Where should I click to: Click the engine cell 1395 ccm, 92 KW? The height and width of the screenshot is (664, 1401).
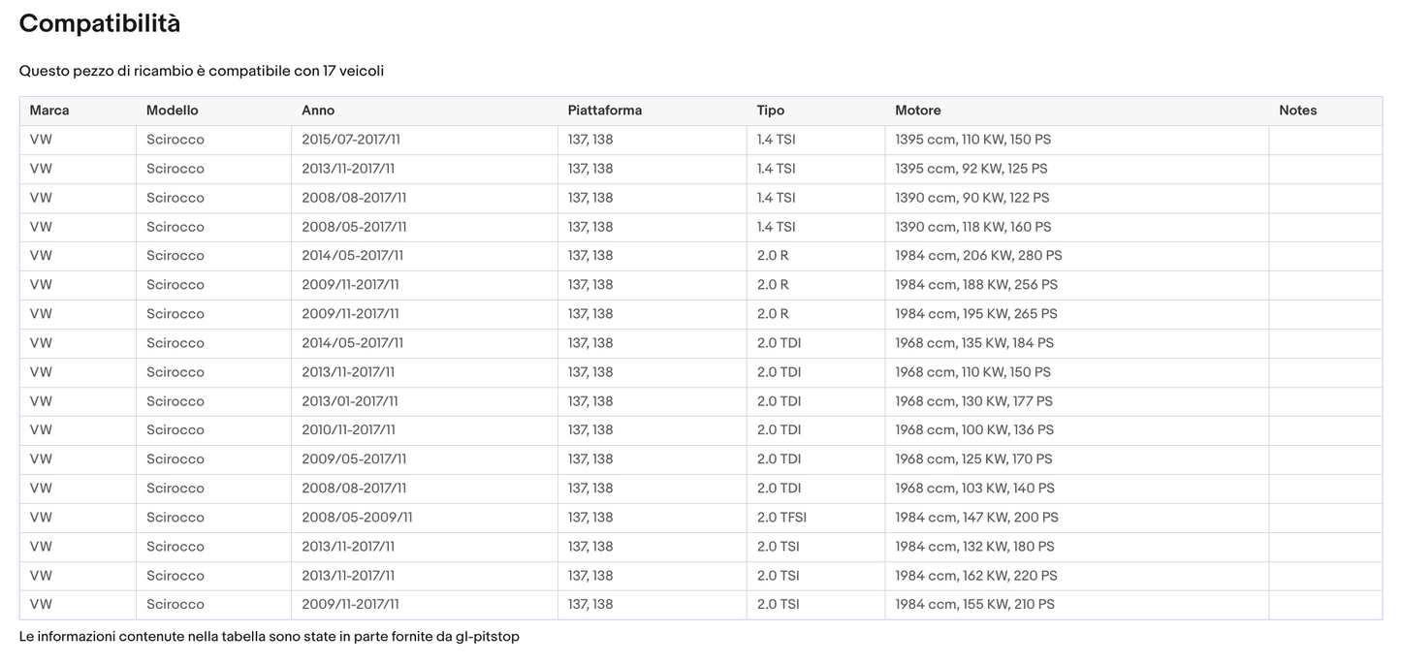click(x=971, y=169)
